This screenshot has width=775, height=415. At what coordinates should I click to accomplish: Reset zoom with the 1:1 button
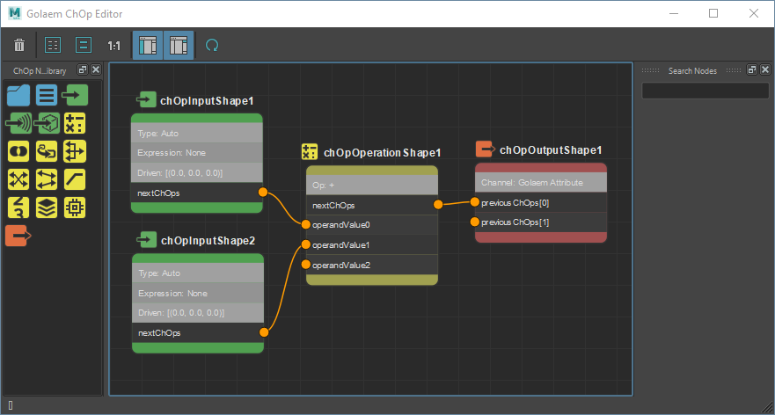tap(114, 46)
